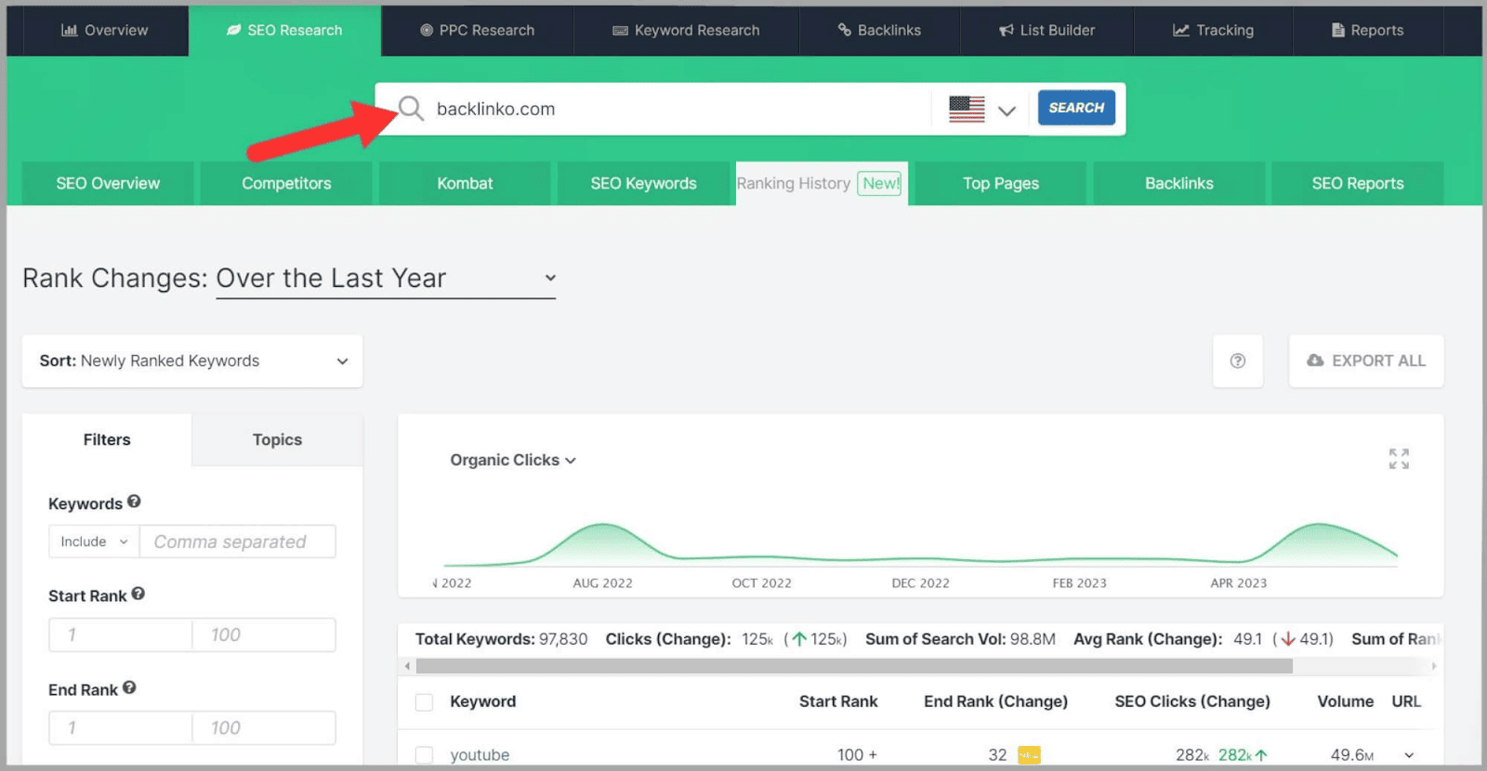Switch to the Topics panel tab
Screen dimensions: 1487x771
click(x=277, y=439)
